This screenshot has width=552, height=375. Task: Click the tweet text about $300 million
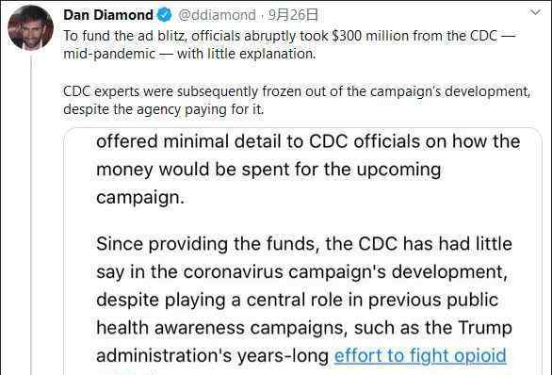(288, 44)
